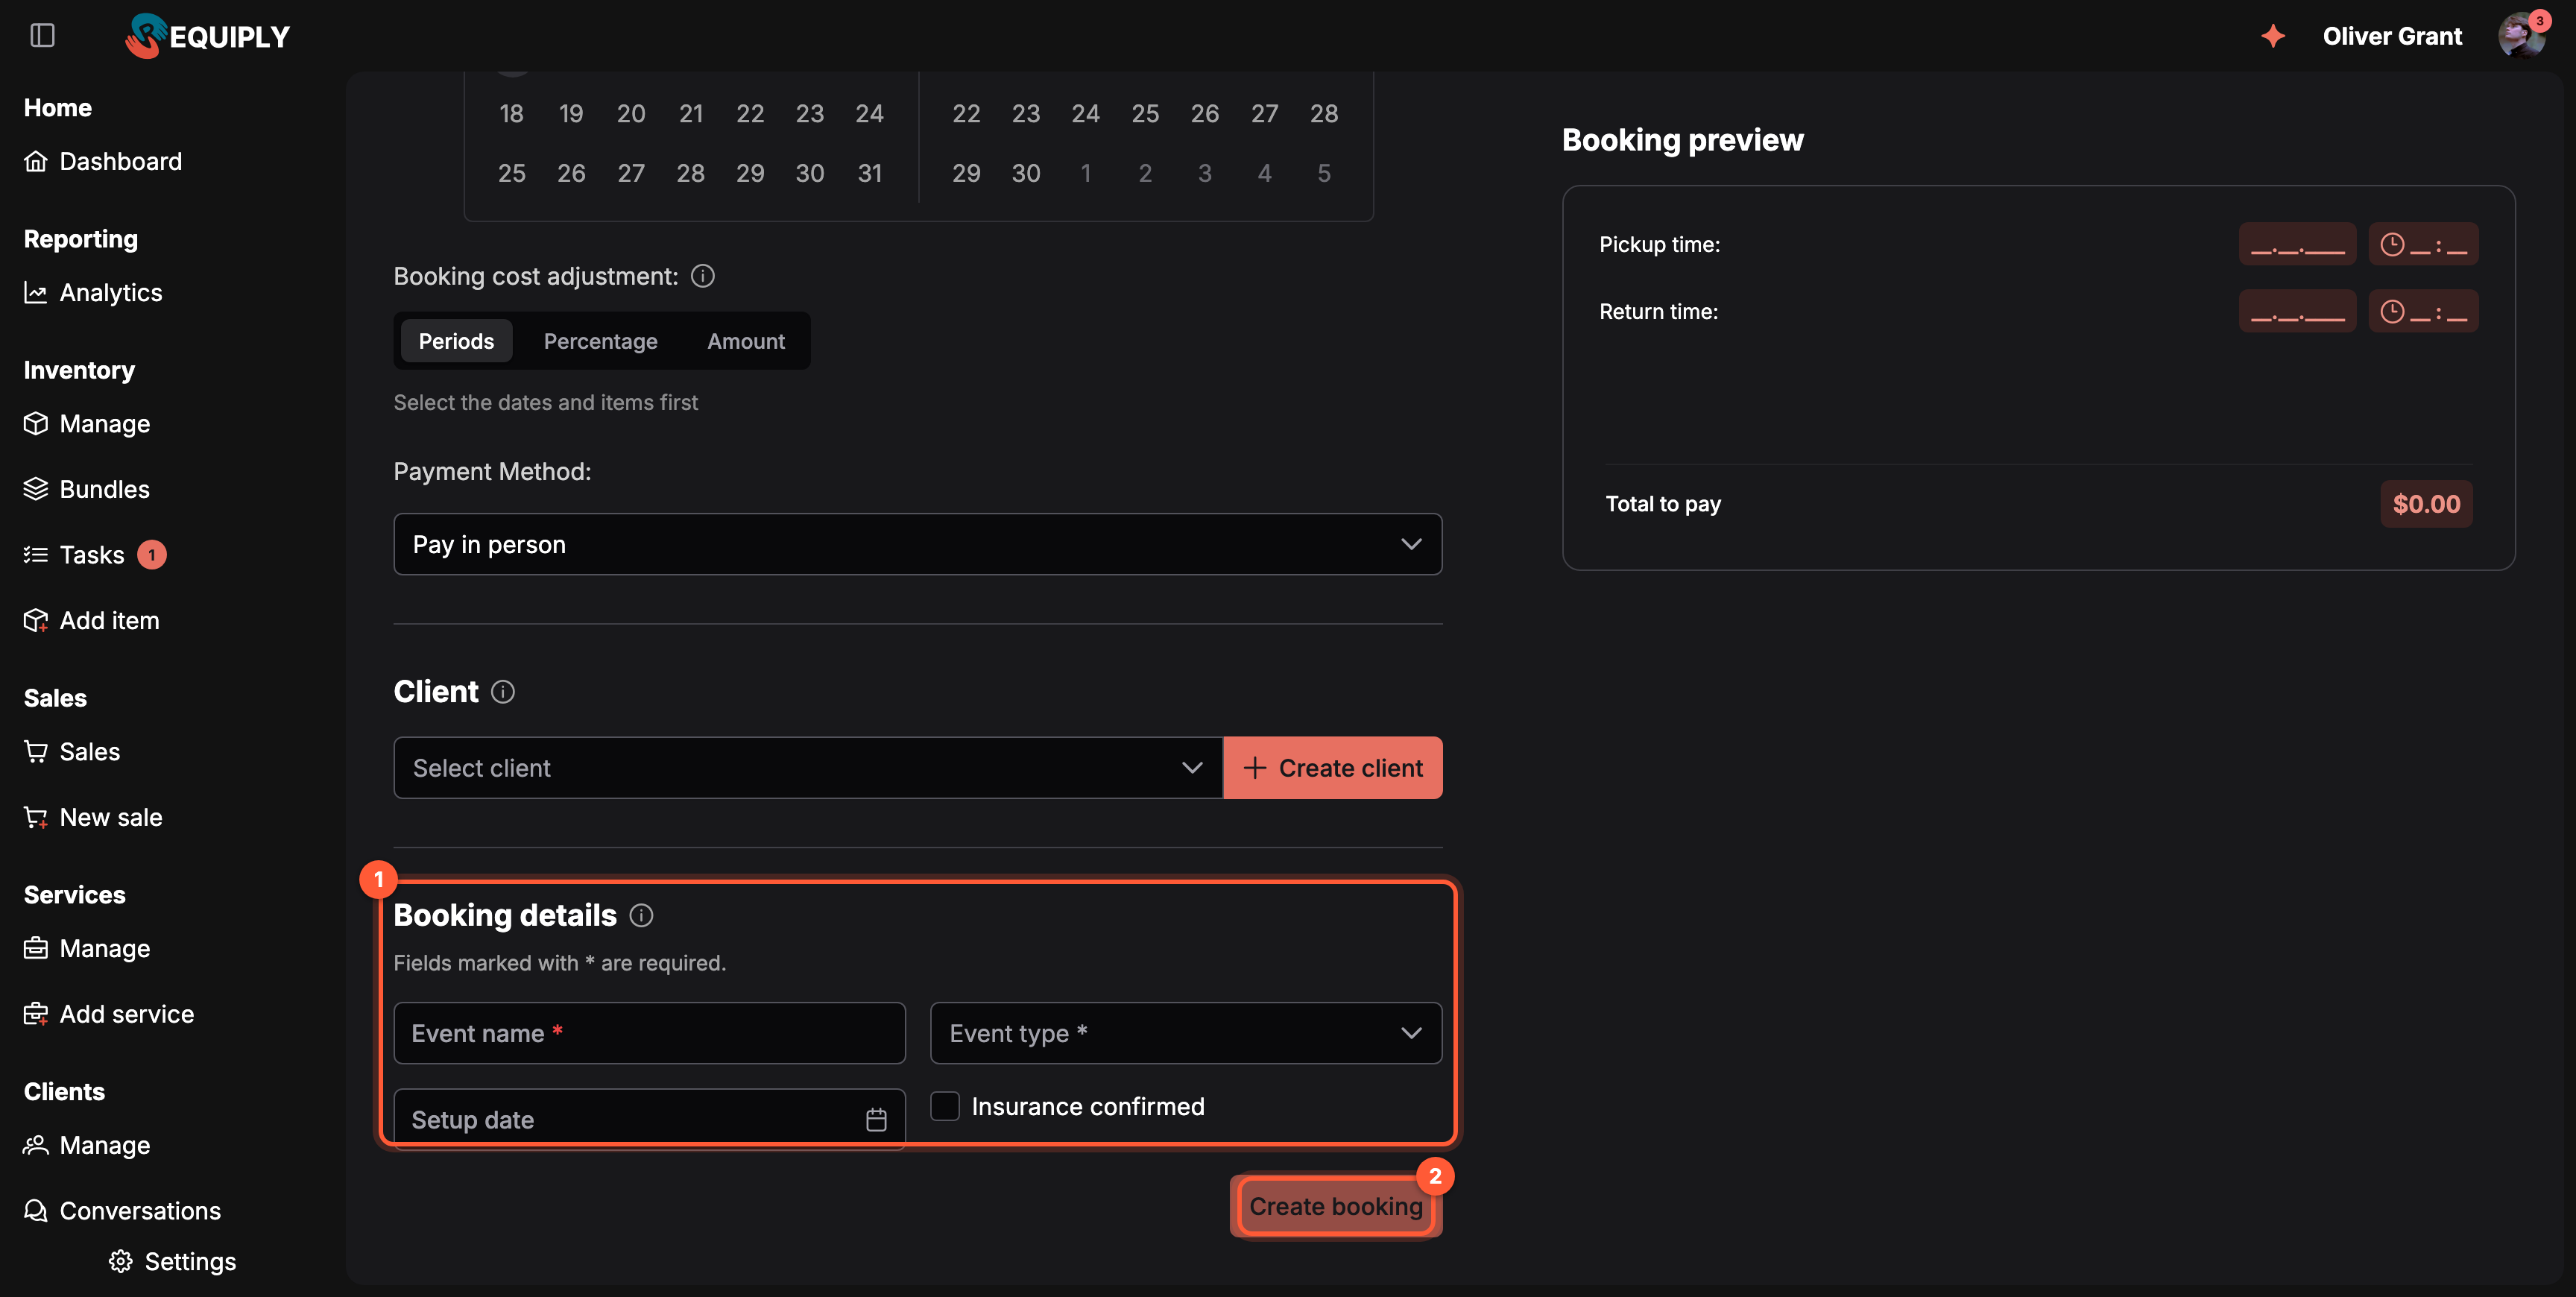Switch to Amount adjustment tab

pos(746,341)
